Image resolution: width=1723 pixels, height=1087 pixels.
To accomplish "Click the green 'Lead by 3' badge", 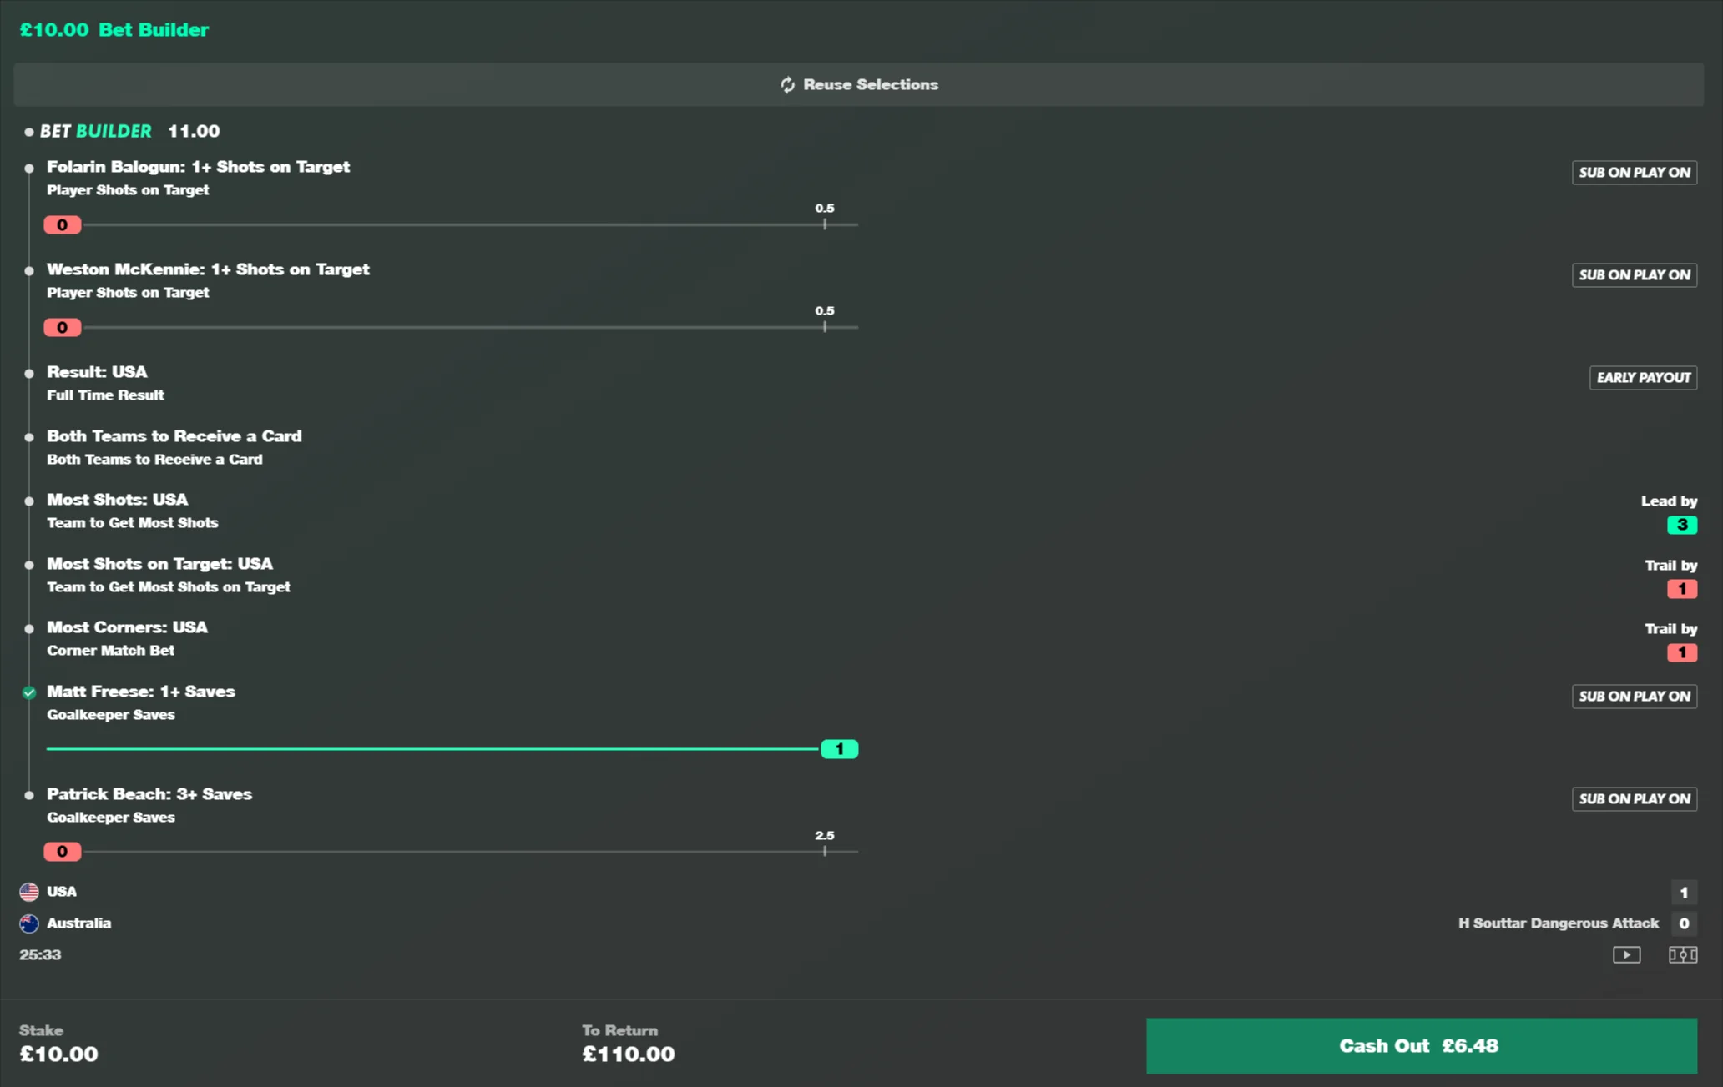I will point(1681,525).
